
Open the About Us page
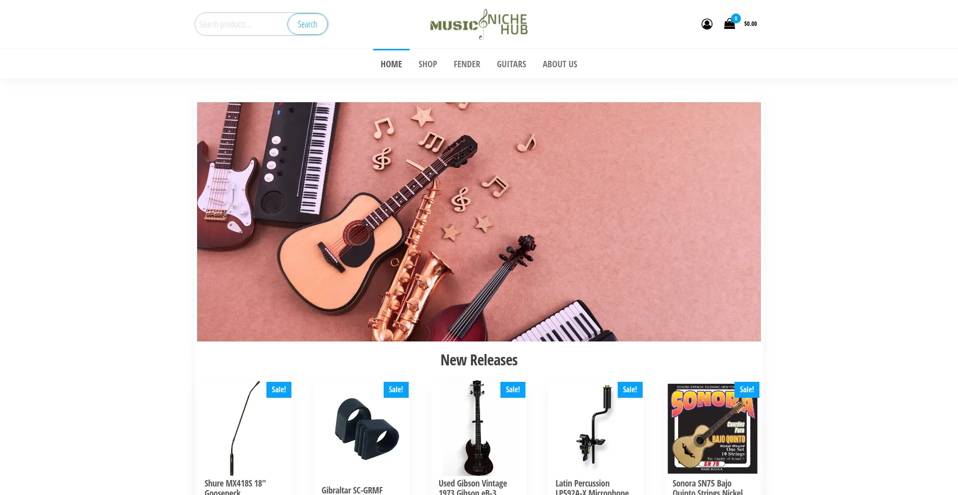[560, 64]
